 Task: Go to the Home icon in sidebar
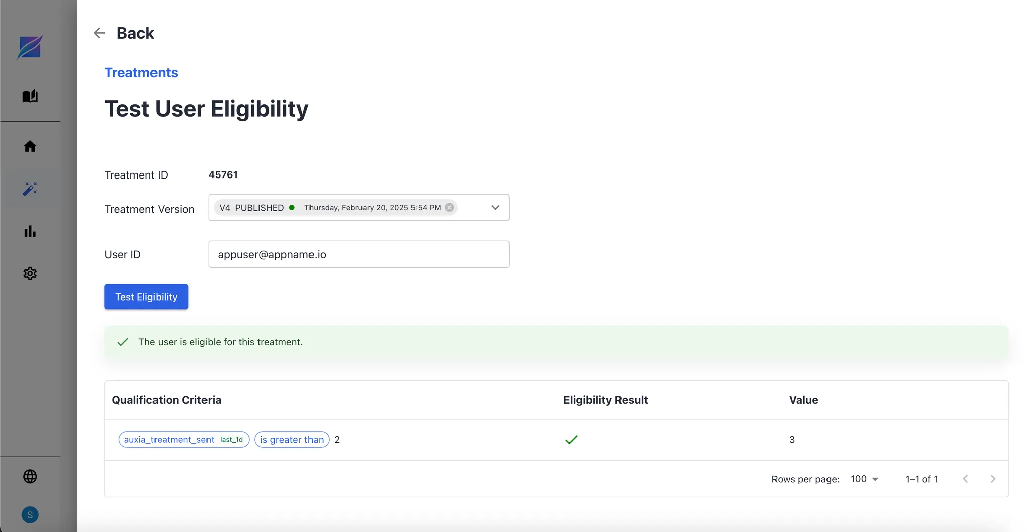(30, 146)
